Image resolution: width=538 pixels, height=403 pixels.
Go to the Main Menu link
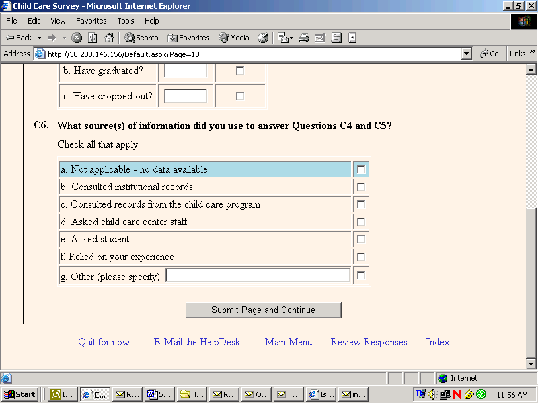tap(289, 342)
